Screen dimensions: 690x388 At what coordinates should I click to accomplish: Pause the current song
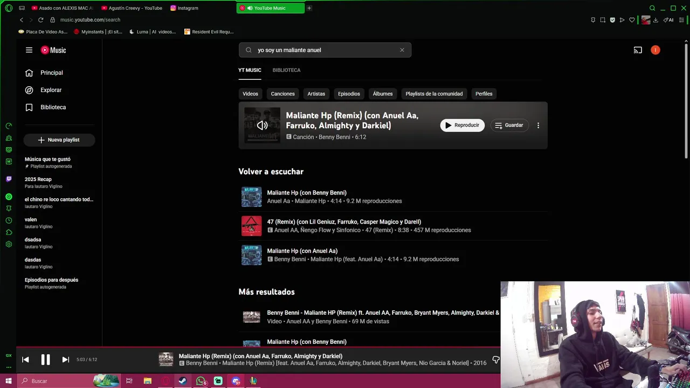45,359
